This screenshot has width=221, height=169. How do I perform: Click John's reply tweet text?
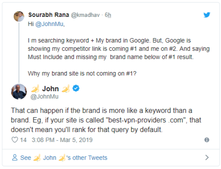(106, 120)
